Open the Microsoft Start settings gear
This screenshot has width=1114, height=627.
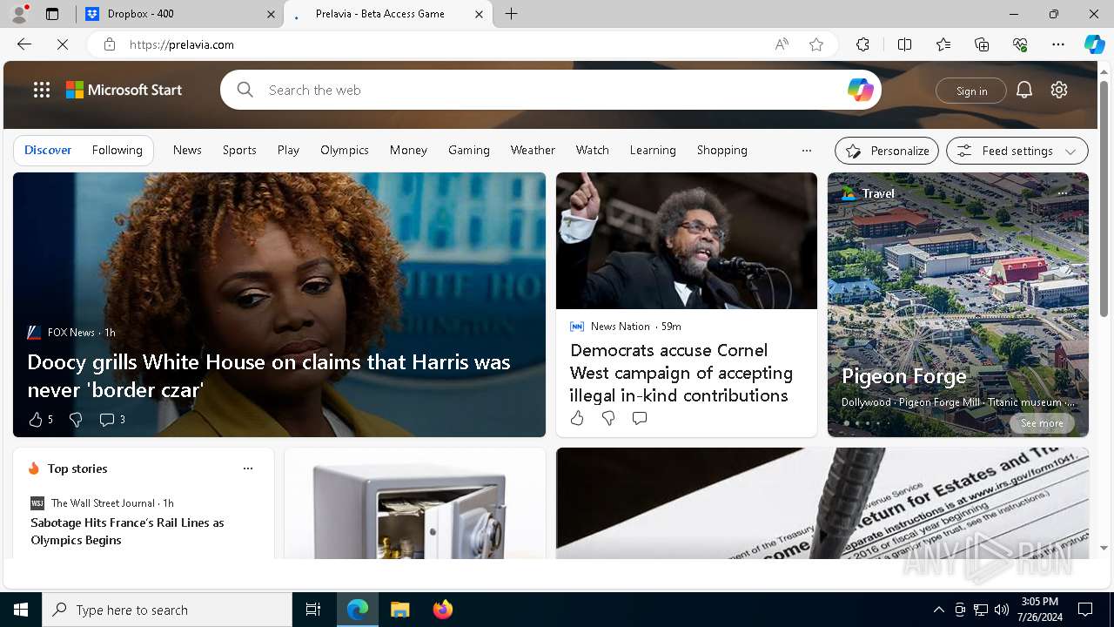[x=1059, y=90]
